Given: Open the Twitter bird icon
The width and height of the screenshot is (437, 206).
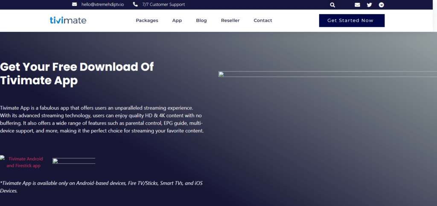Looking at the screenshot, I should point(369,5).
